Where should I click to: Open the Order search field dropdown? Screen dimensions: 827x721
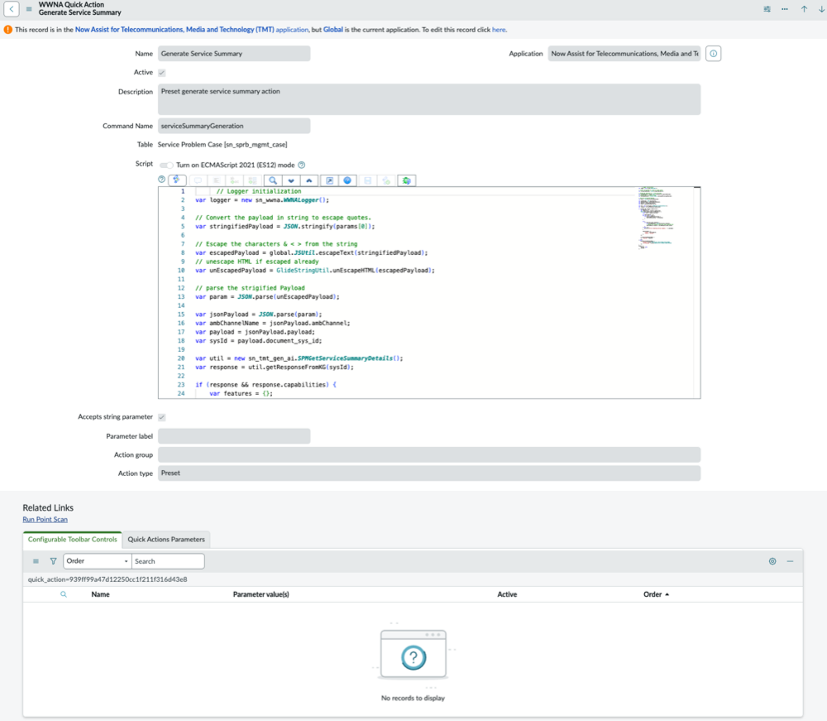(97, 561)
